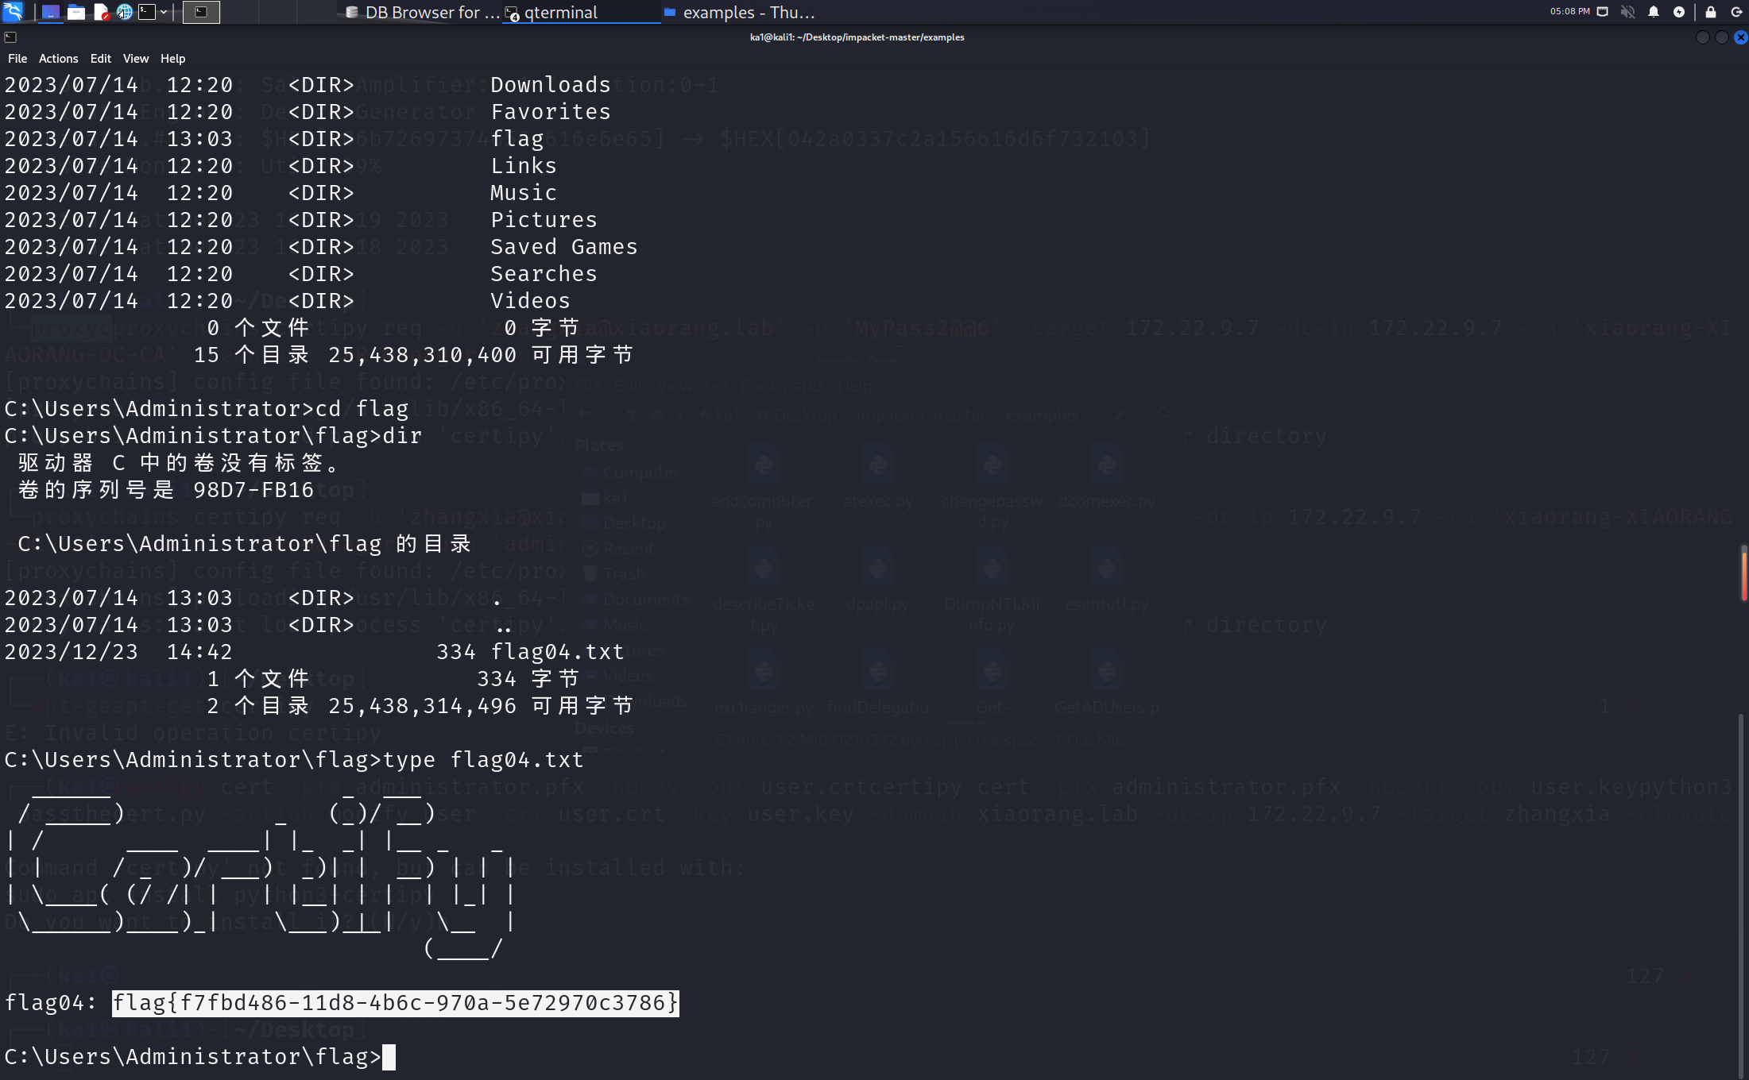Image resolution: width=1749 pixels, height=1080 pixels.
Task: Click the '25,438,314,496' free bytes text
Action: coord(423,706)
